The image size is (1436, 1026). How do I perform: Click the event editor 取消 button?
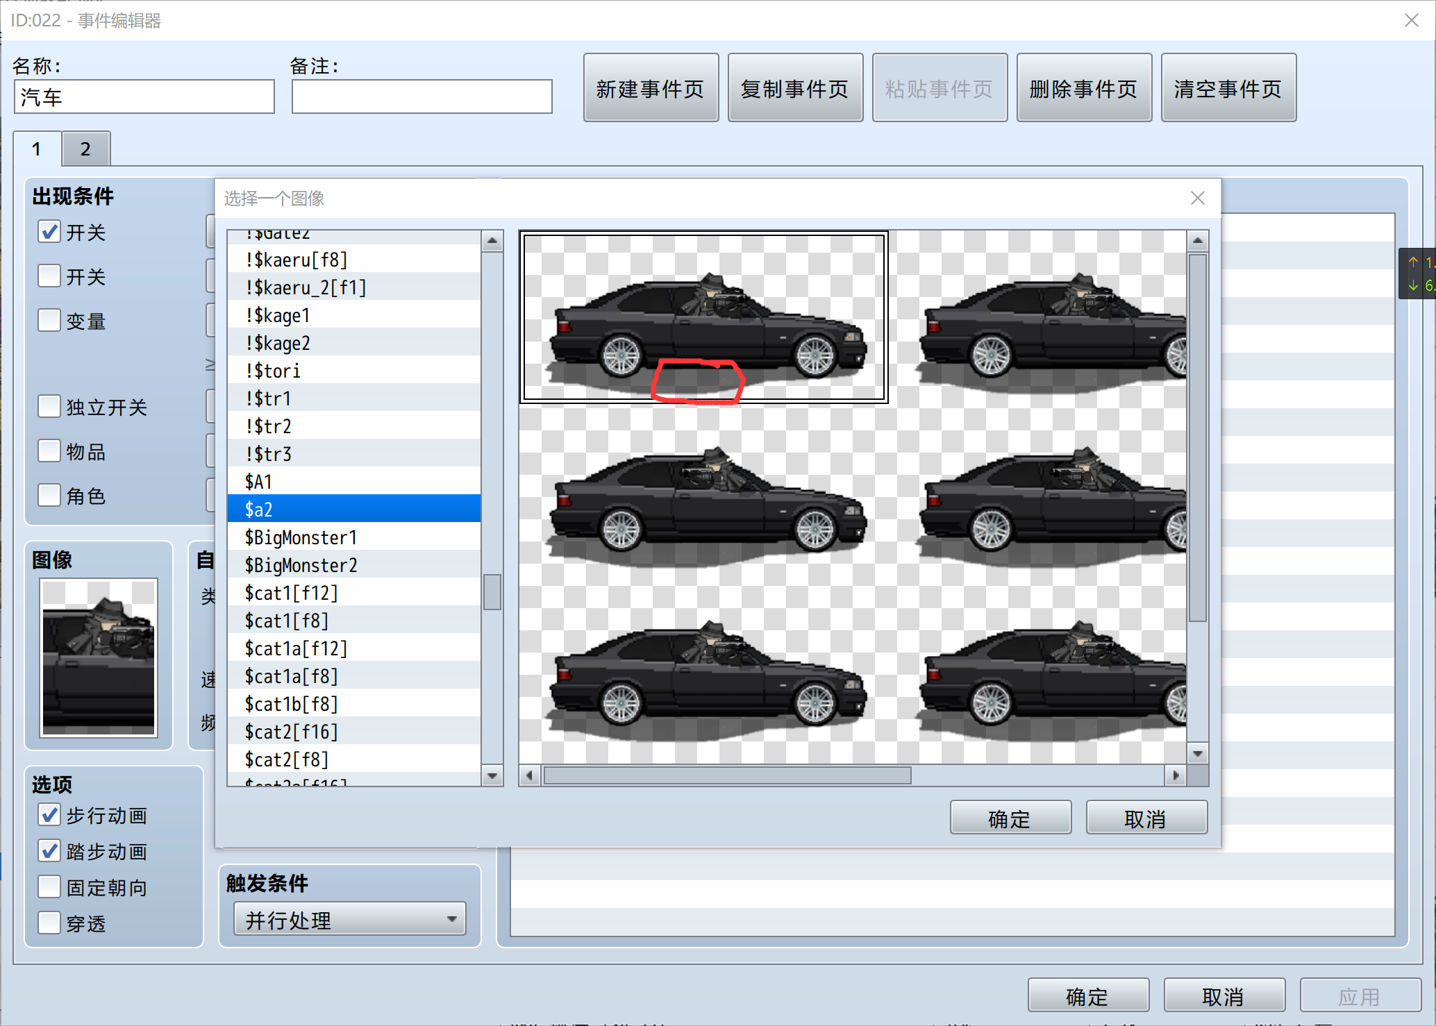[x=1224, y=996]
